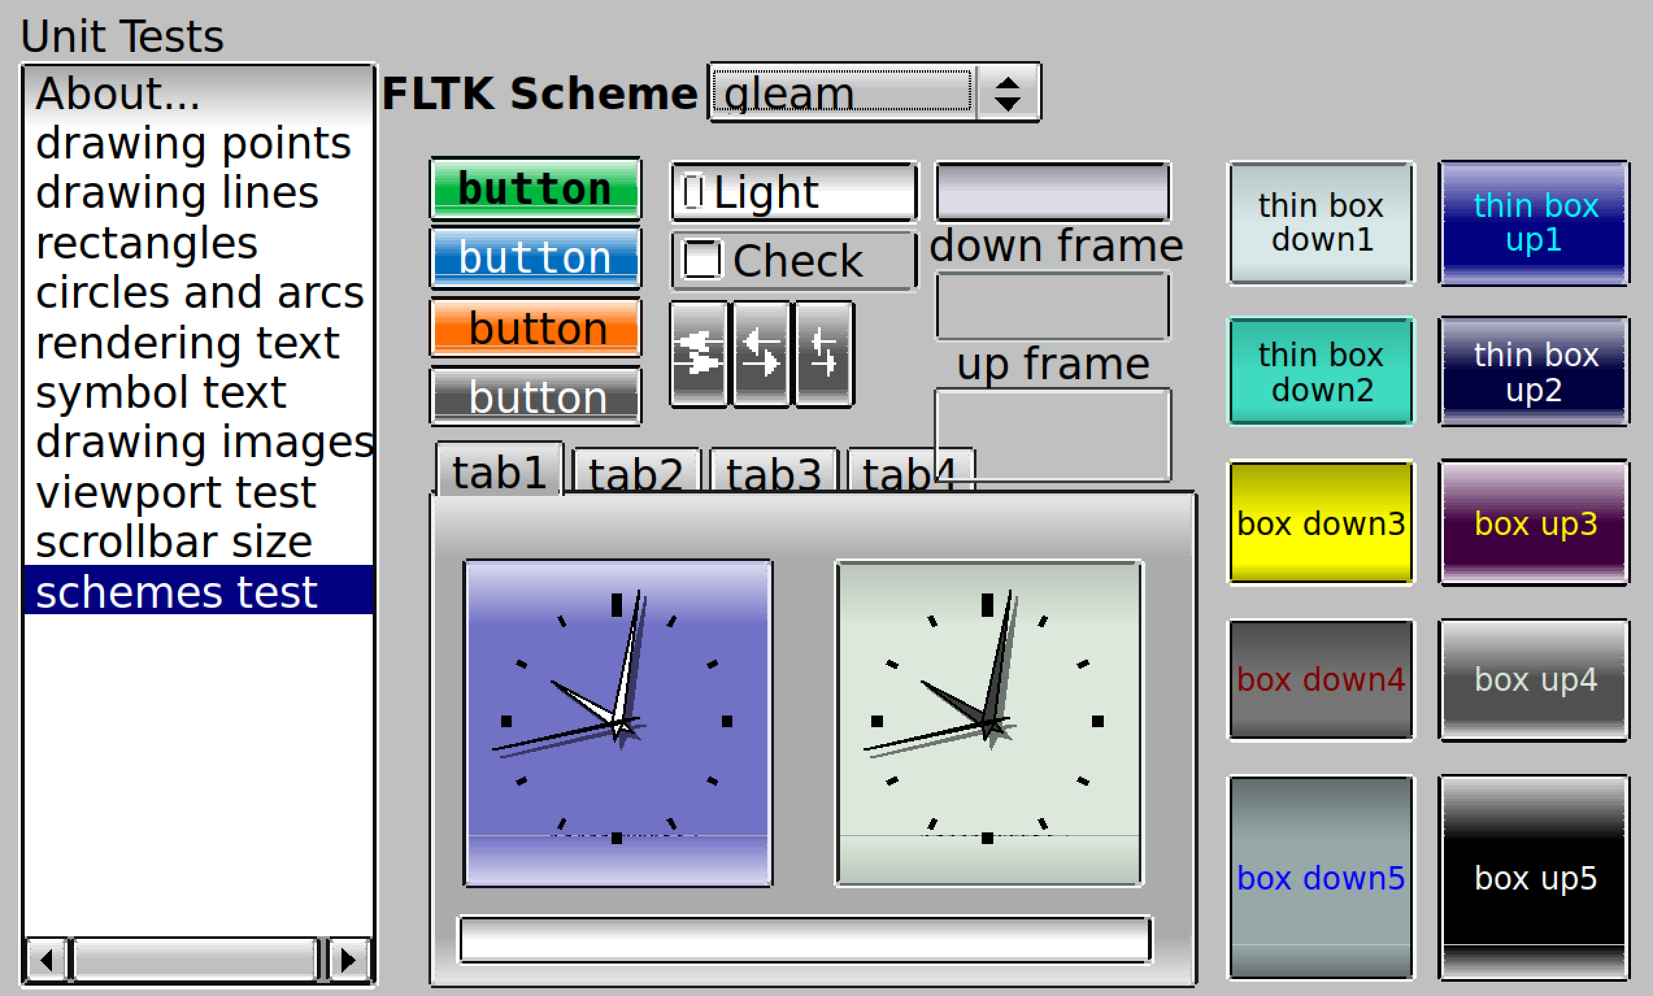The image size is (1653, 996).
Task: Open the FLTK Scheme dropdown arrows
Action: 1008,93
